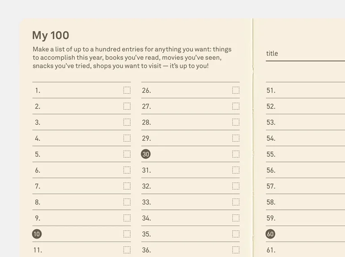Image resolution: width=345 pixels, height=257 pixels.
Task: Click the circled 30 milestone marker
Action: (146, 154)
